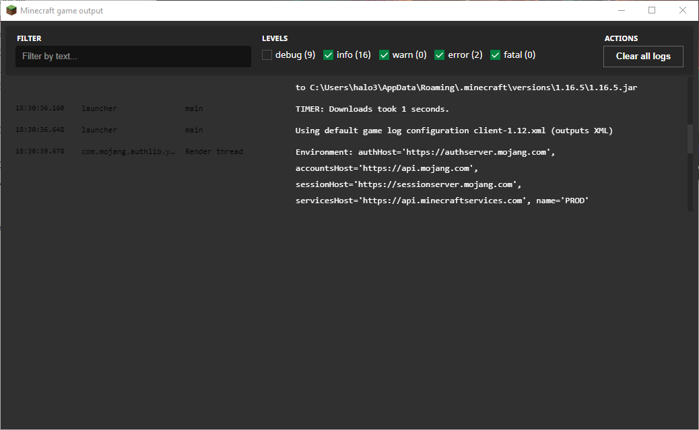Click the Minecraft grass block title icon

tap(11, 11)
